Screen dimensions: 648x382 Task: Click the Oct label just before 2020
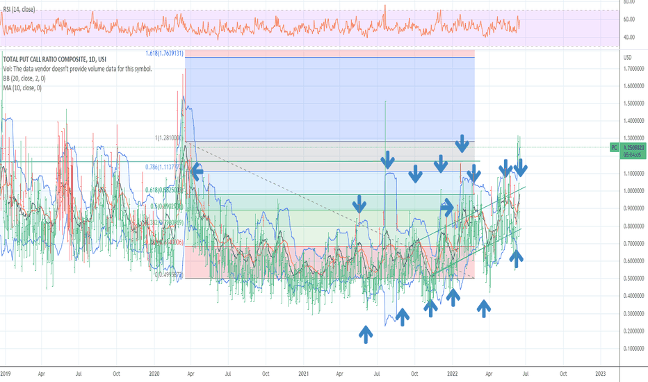click(117, 374)
